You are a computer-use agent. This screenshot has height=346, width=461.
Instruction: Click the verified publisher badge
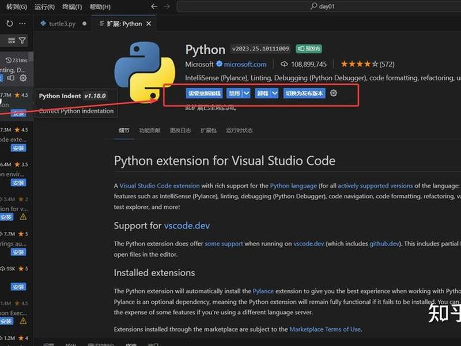219,63
